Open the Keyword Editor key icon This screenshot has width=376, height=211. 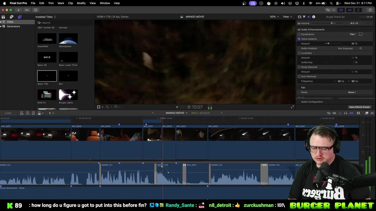coord(27,10)
